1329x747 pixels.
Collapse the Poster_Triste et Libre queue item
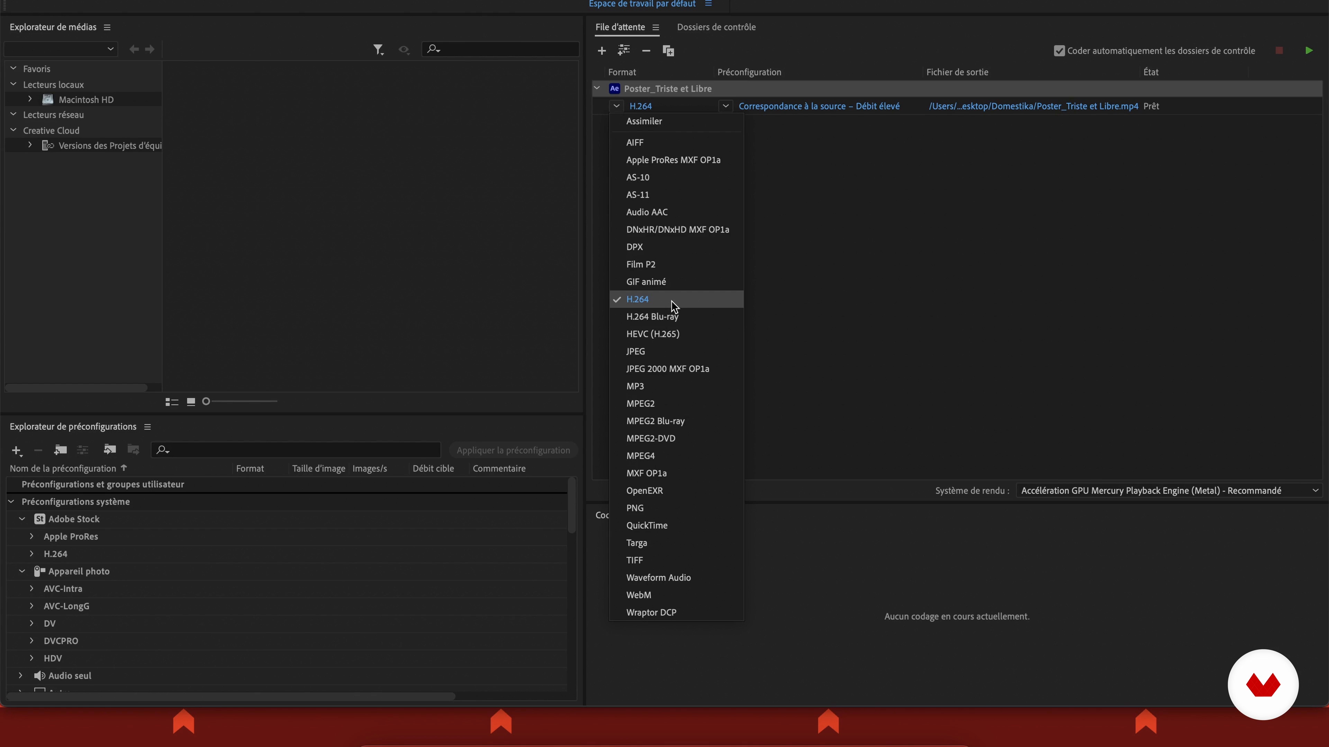(x=597, y=88)
